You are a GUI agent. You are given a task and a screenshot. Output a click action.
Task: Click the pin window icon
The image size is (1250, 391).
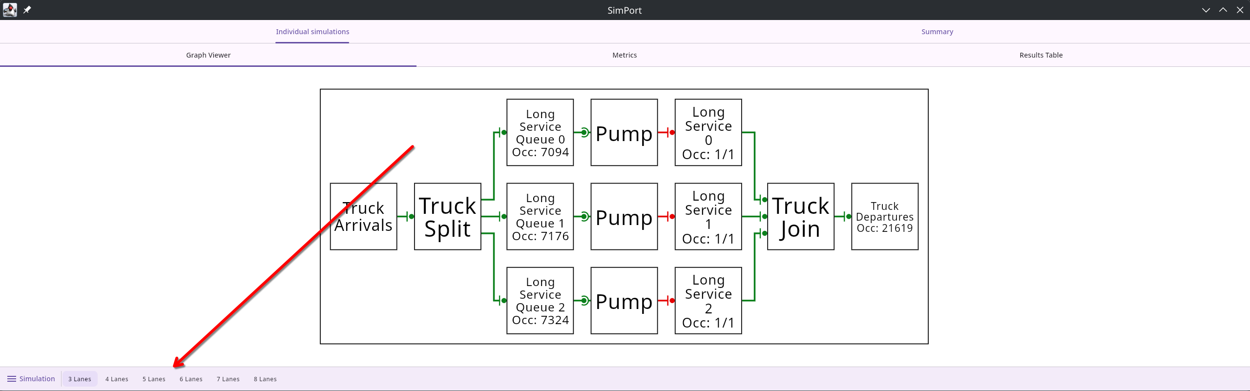click(x=27, y=10)
